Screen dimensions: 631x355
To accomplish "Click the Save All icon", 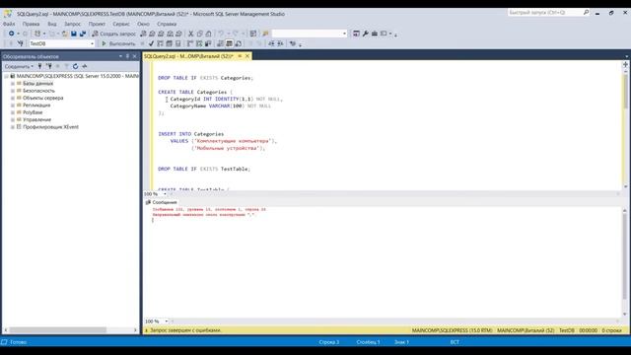I will pyautogui.click(x=83, y=34).
